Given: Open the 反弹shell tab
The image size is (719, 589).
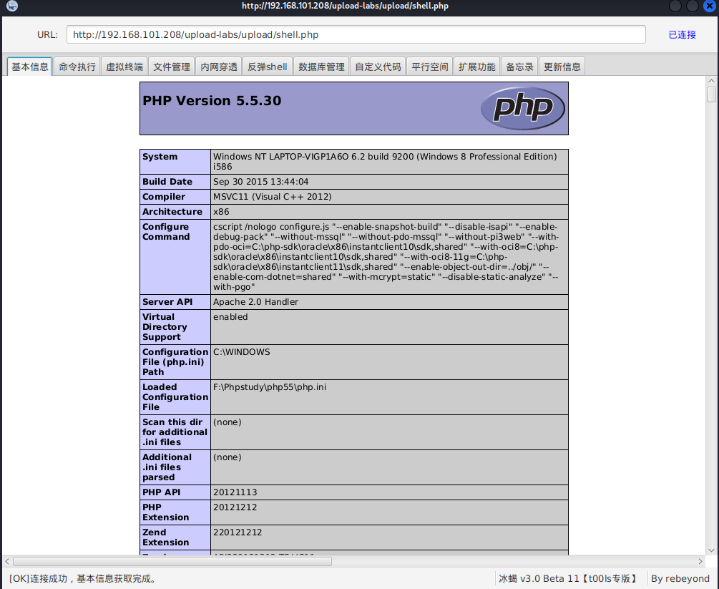Looking at the screenshot, I should tap(268, 67).
